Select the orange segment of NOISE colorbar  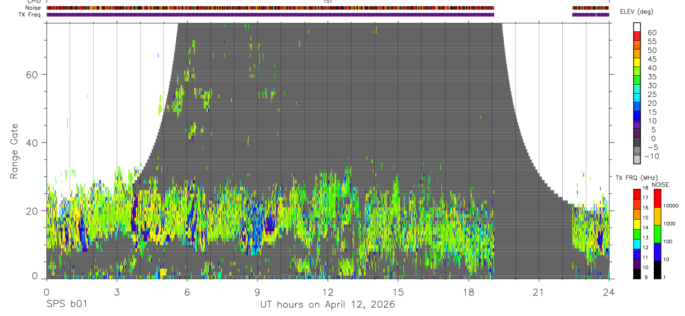pos(657,216)
